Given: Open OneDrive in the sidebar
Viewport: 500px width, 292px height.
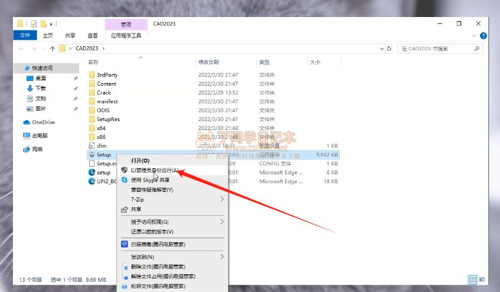Looking at the screenshot, I should [44, 122].
